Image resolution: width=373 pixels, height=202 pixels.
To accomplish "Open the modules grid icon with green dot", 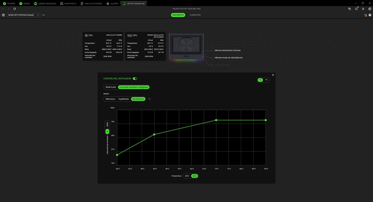I will click(356, 9).
